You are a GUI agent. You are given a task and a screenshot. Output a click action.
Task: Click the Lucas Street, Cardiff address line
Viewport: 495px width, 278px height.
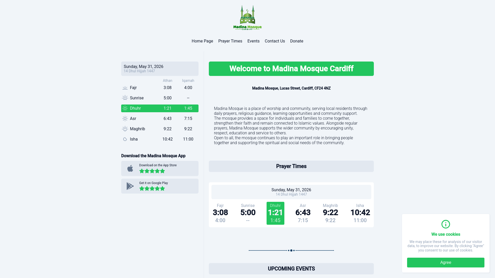pyautogui.click(x=291, y=88)
